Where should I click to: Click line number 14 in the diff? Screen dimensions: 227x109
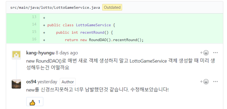point(34,24)
